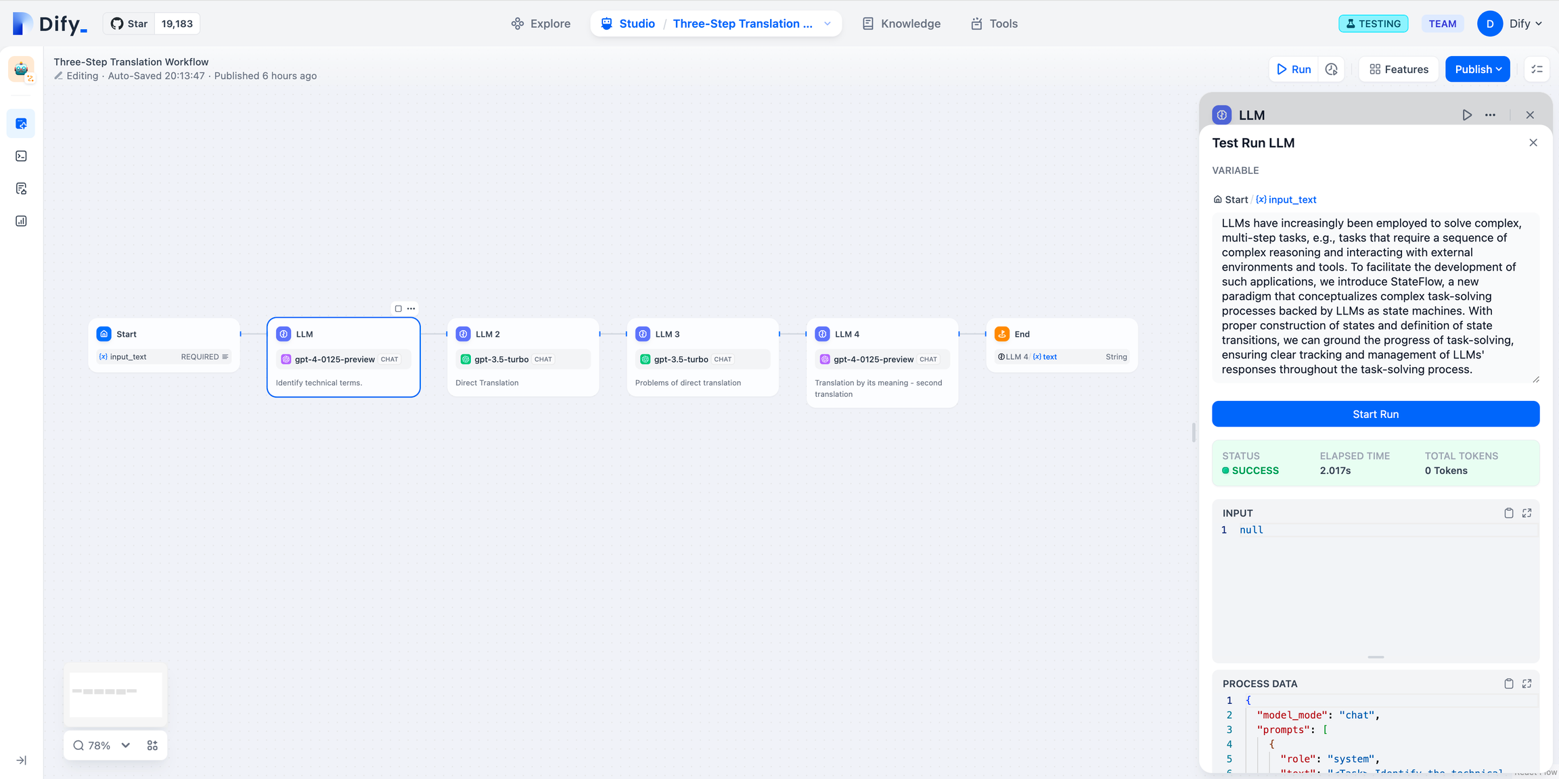Toggle the Testing mode indicator

click(x=1373, y=23)
